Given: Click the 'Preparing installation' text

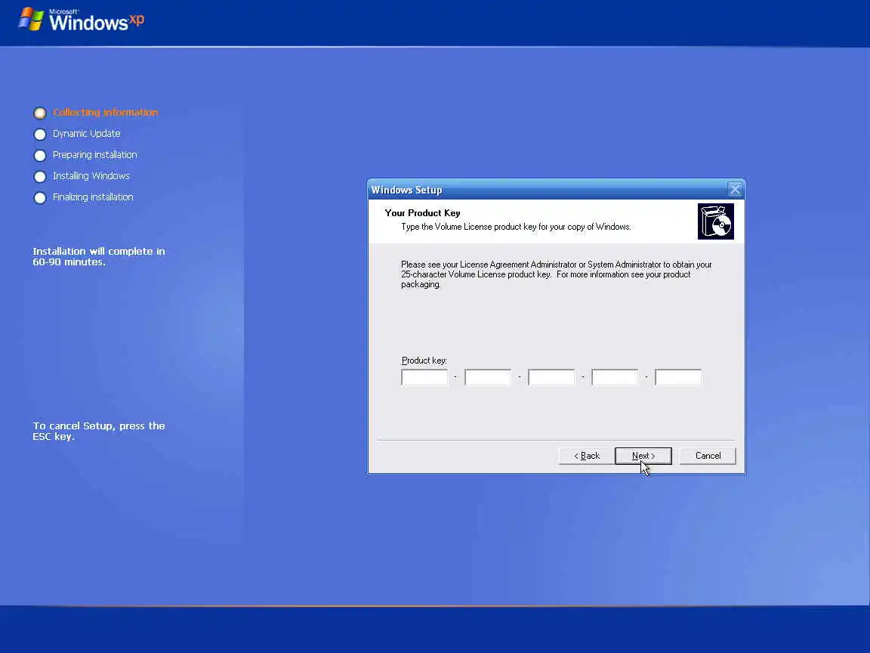Looking at the screenshot, I should [x=95, y=155].
